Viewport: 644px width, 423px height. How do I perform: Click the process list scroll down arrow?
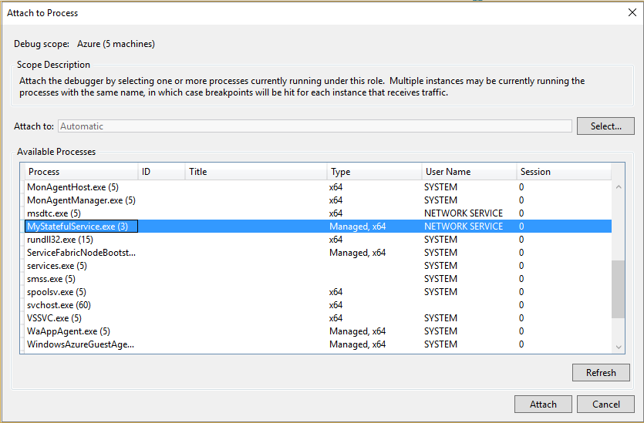618,347
